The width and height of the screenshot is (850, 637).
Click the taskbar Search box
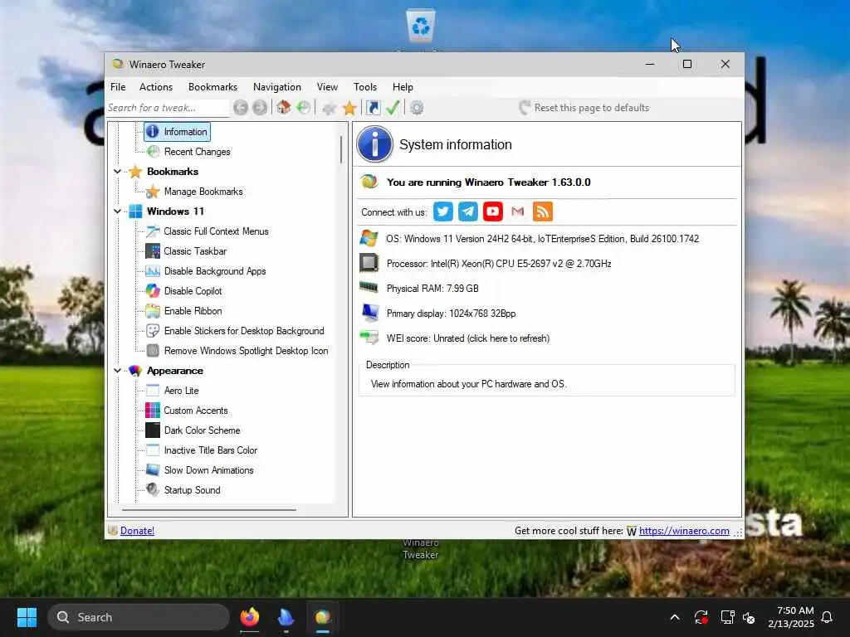point(139,617)
